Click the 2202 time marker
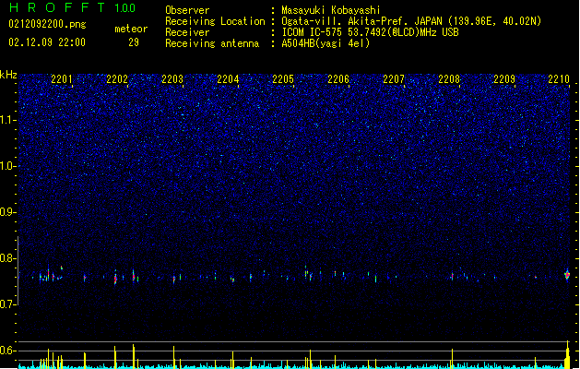The image size is (580, 369). pos(117,79)
